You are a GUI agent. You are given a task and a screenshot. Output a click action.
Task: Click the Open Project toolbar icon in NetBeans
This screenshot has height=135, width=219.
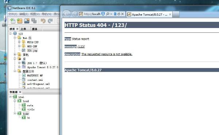pos(27,21)
